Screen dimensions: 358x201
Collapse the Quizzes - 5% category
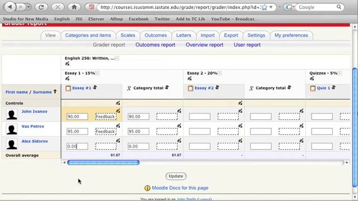tap(340, 73)
